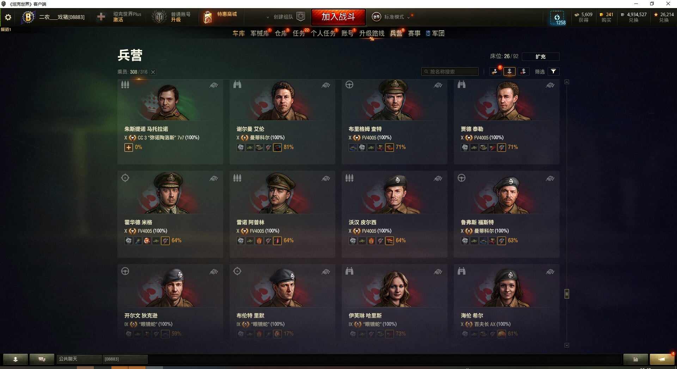Click the 特惠商城 shop bag icon
The width and height of the screenshot is (677, 369).
tap(208, 17)
